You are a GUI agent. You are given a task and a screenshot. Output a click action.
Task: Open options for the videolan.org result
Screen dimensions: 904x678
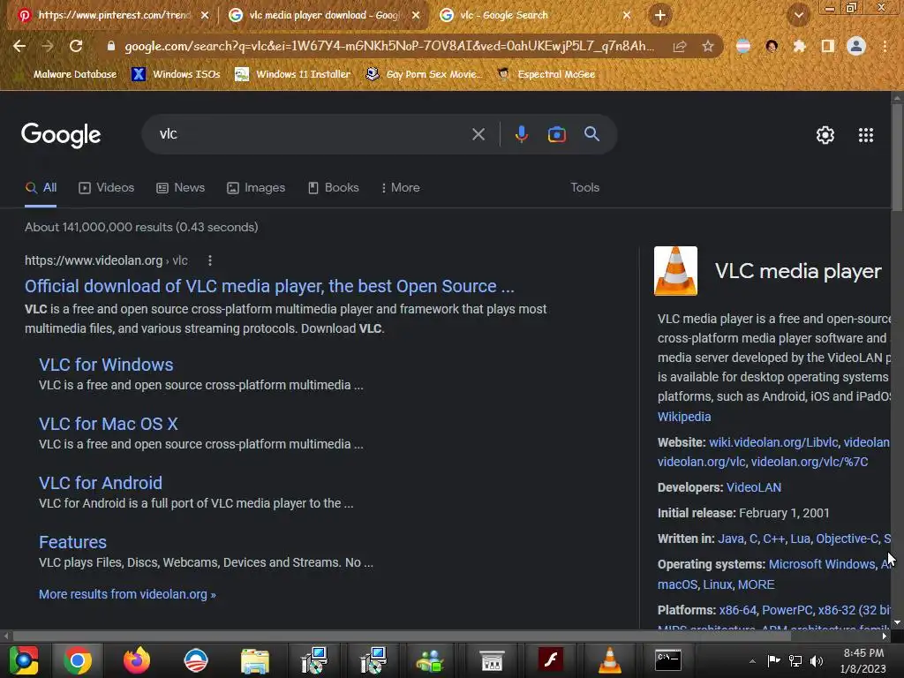210,260
